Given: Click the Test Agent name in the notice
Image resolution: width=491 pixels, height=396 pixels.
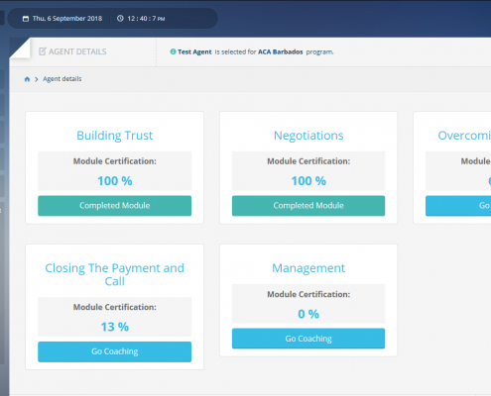Looking at the screenshot, I should coord(194,51).
